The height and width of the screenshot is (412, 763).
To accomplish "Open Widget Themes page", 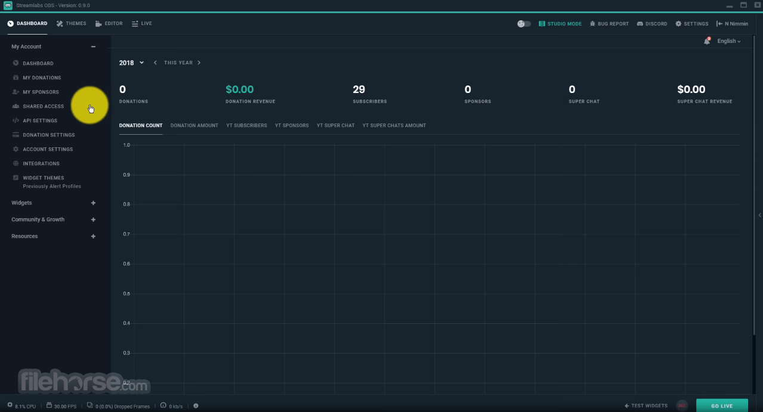I will click(x=44, y=178).
